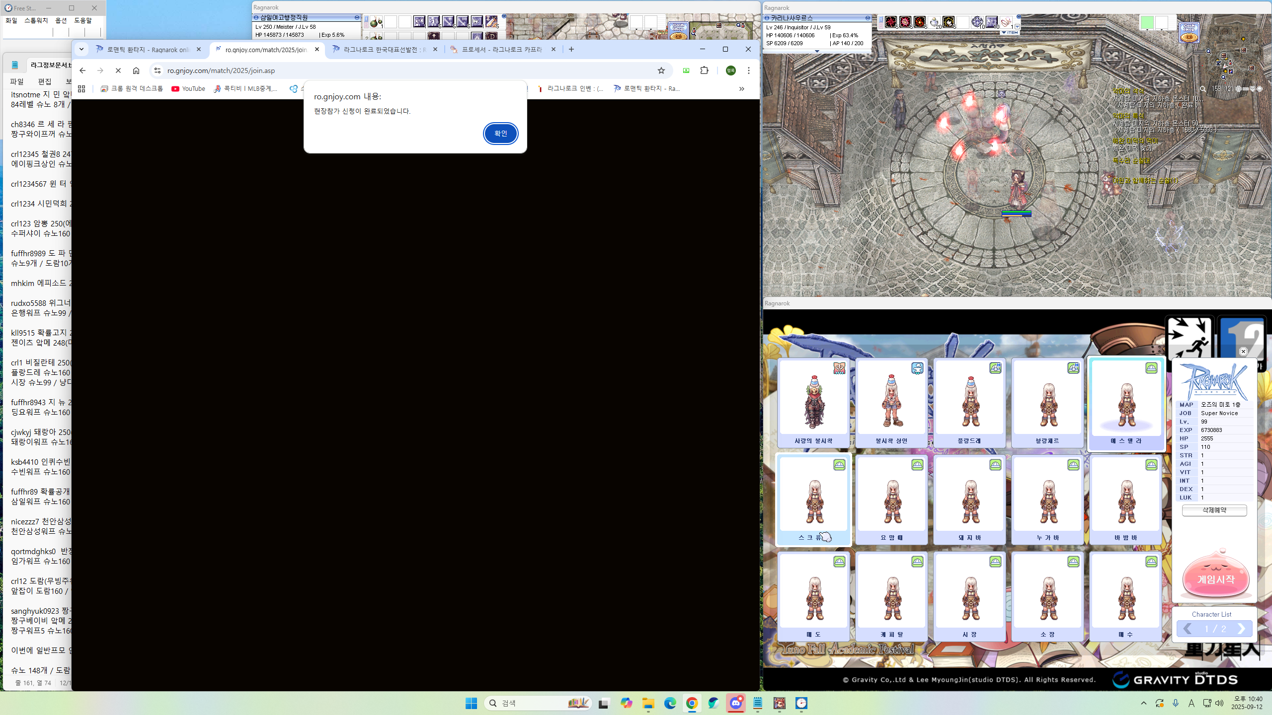Screen dimensions: 1272x715
Task: Open Cash Shop in Inquisitor window
Action: click(1189, 32)
